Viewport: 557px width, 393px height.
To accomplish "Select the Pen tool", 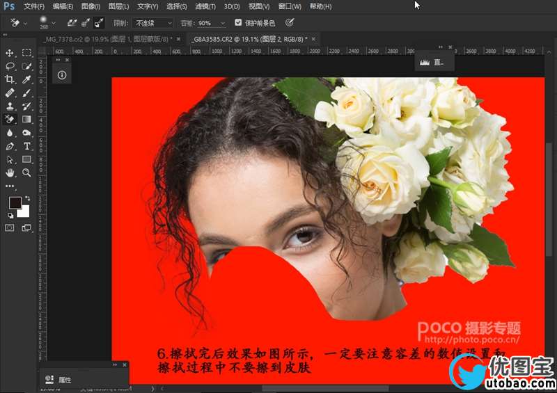I will 10,146.
